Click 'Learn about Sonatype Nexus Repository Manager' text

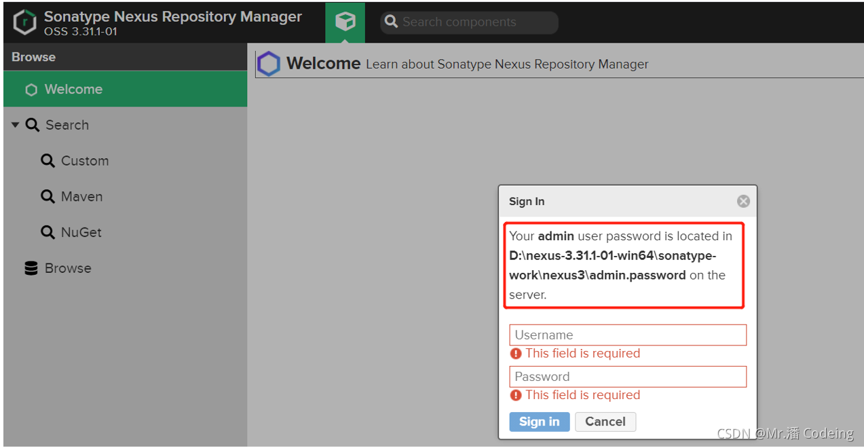(507, 64)
